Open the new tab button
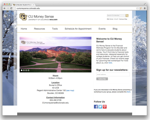The width and height of the screenshot is (150, 120). click(38, 5)
